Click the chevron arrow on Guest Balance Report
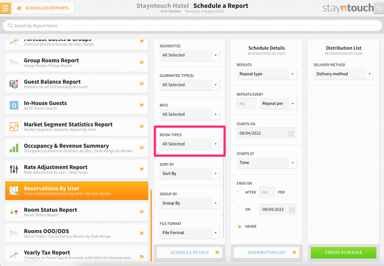Screen dimensions: 384x266 (142, 84)
